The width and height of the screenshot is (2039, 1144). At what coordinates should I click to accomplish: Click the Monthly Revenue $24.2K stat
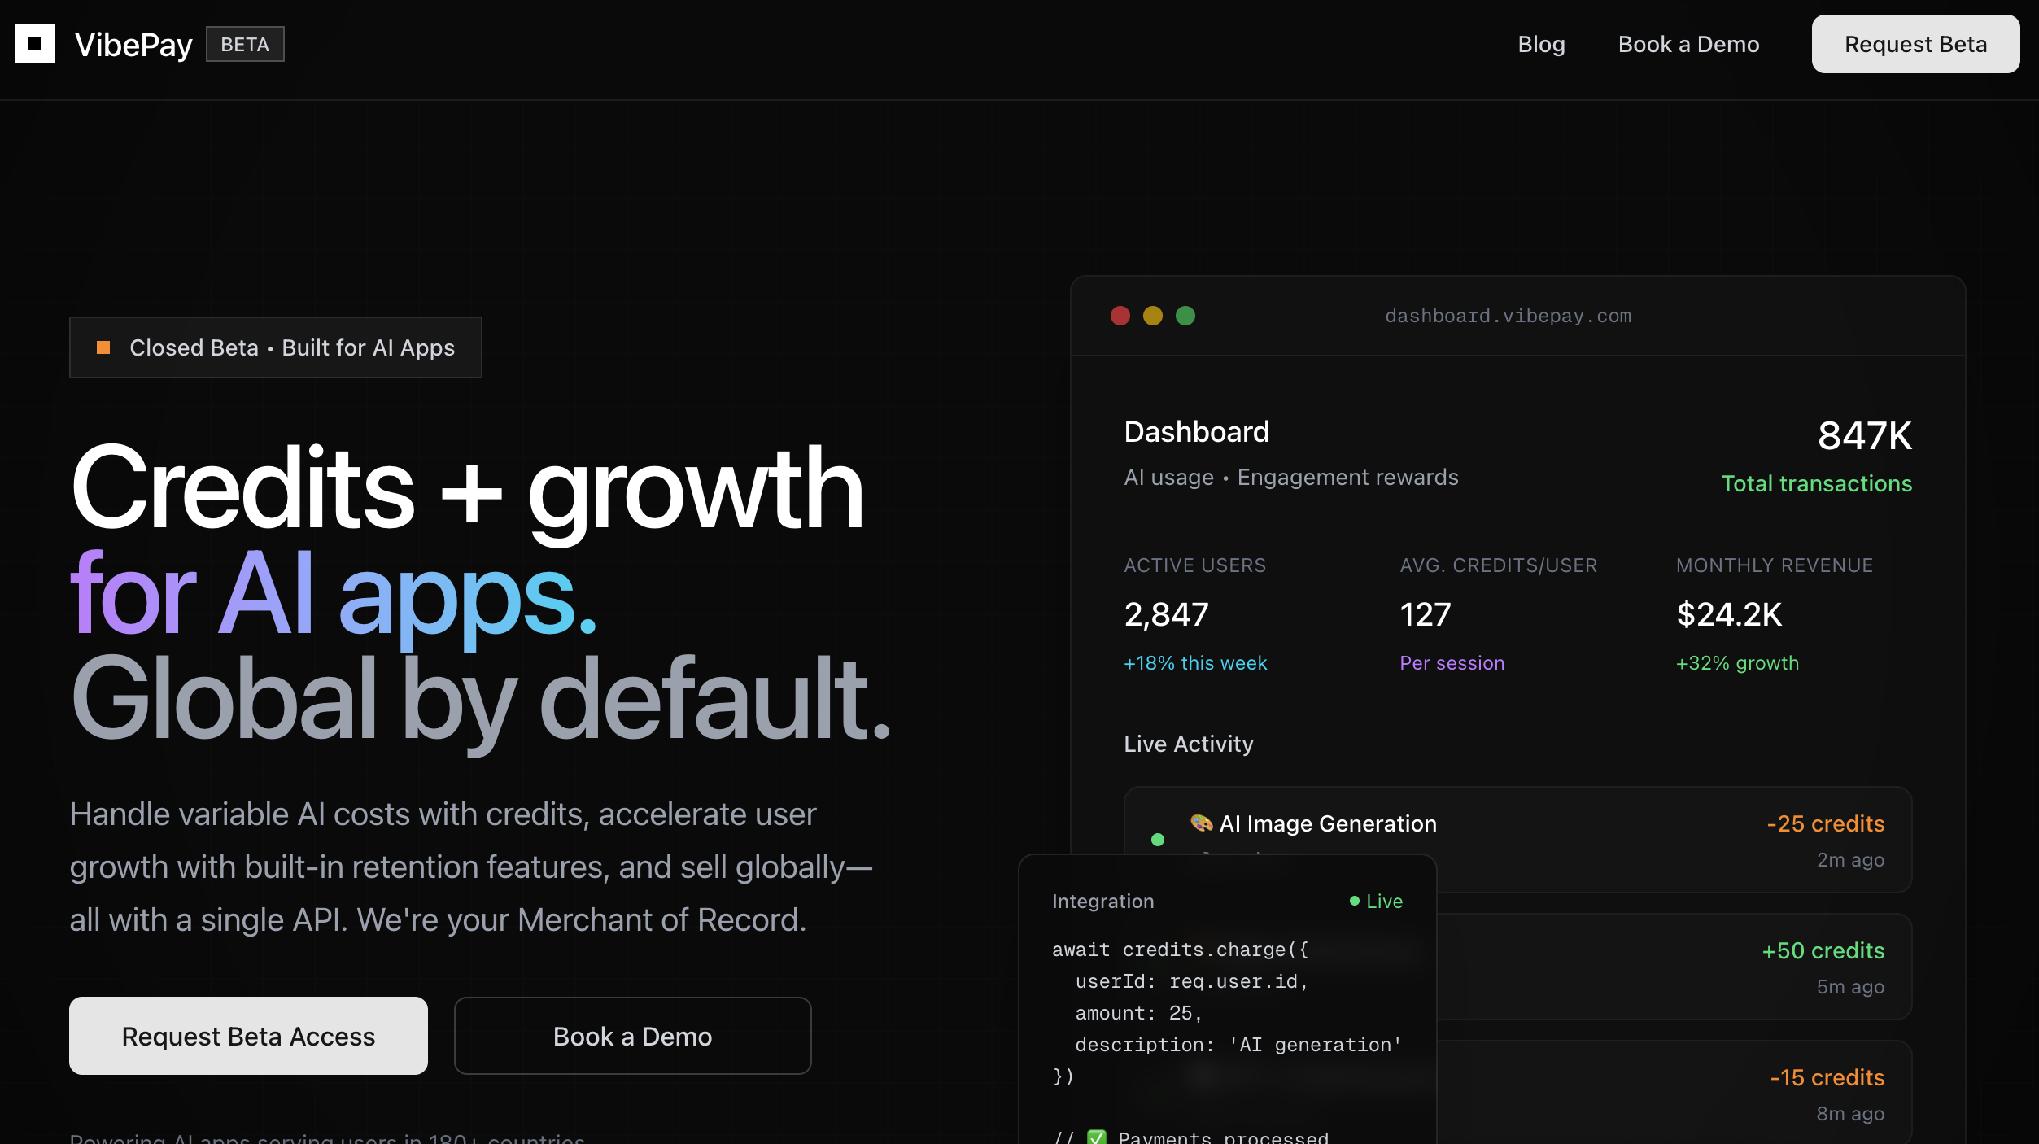(1729, 614)
